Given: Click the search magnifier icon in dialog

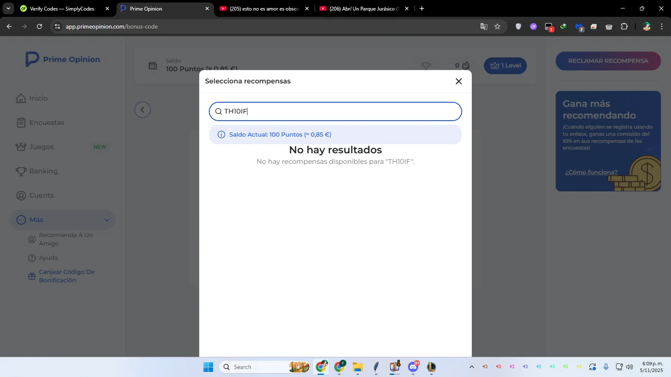Looking at the screenshot, I should (x=218, y=111).
